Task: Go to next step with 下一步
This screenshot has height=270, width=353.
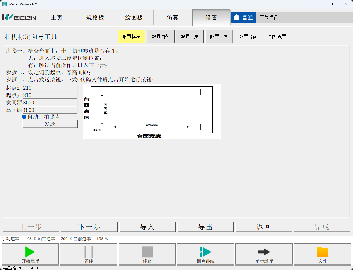Action: click(89, 227)
